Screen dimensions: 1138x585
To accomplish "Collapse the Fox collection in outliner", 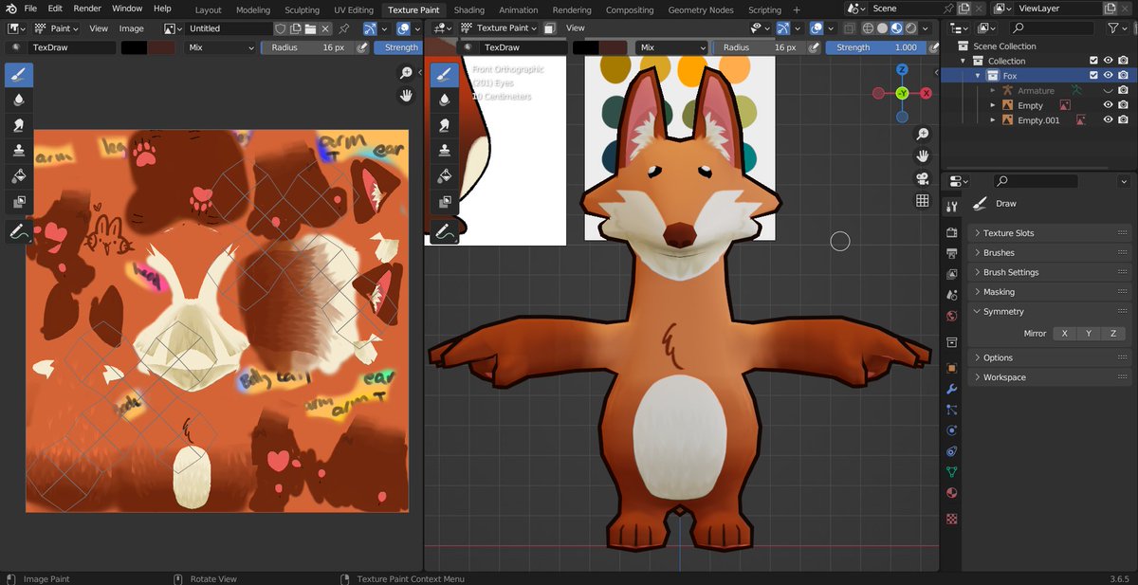I will click(x=979, y=75).
